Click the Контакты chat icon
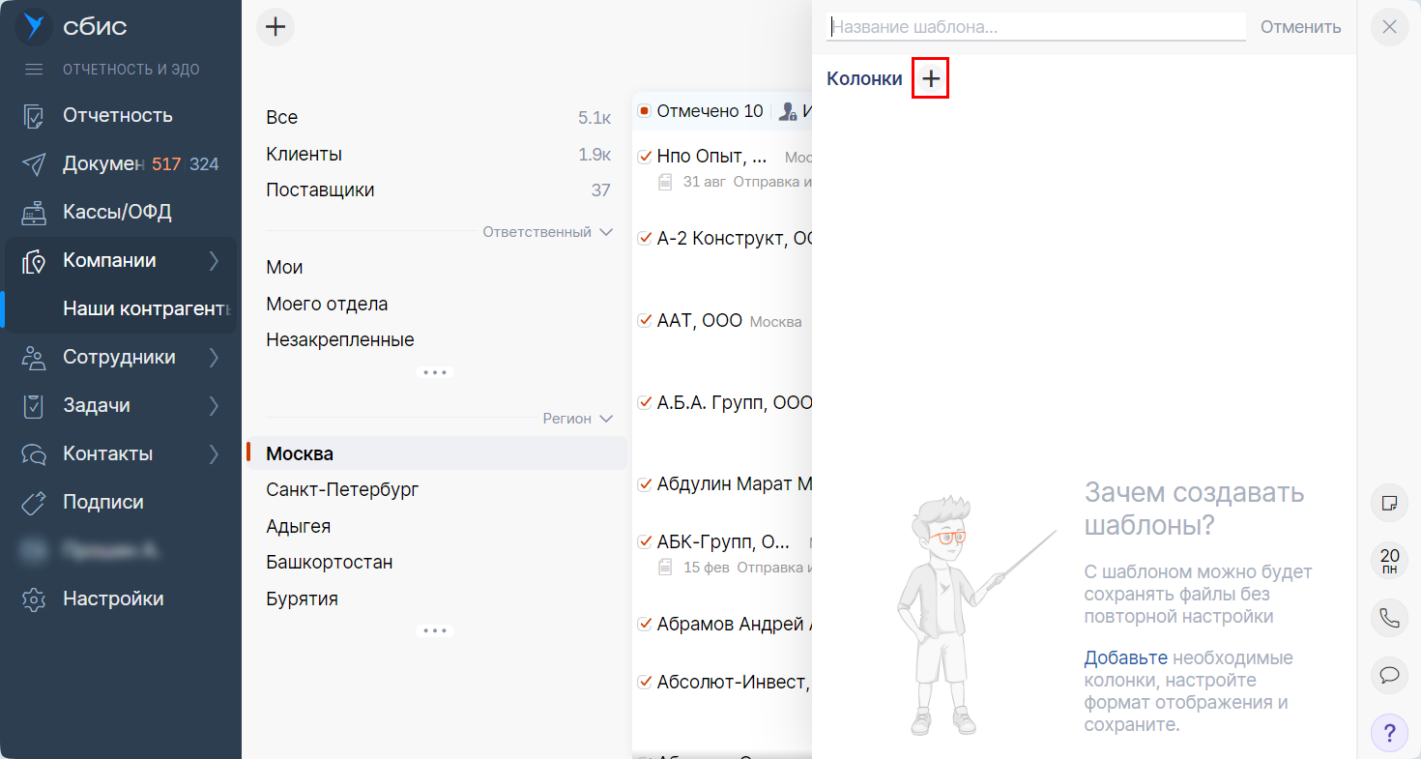Viewport: 1421px width, 759px height. point(34,454)
